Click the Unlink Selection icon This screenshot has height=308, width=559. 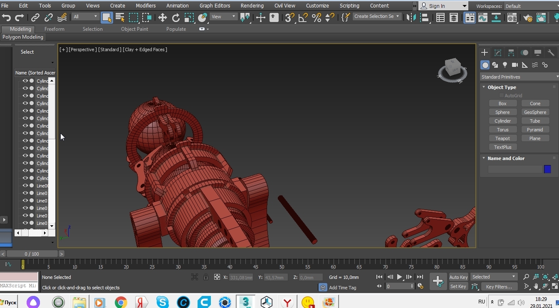click(x=49, y=17)
